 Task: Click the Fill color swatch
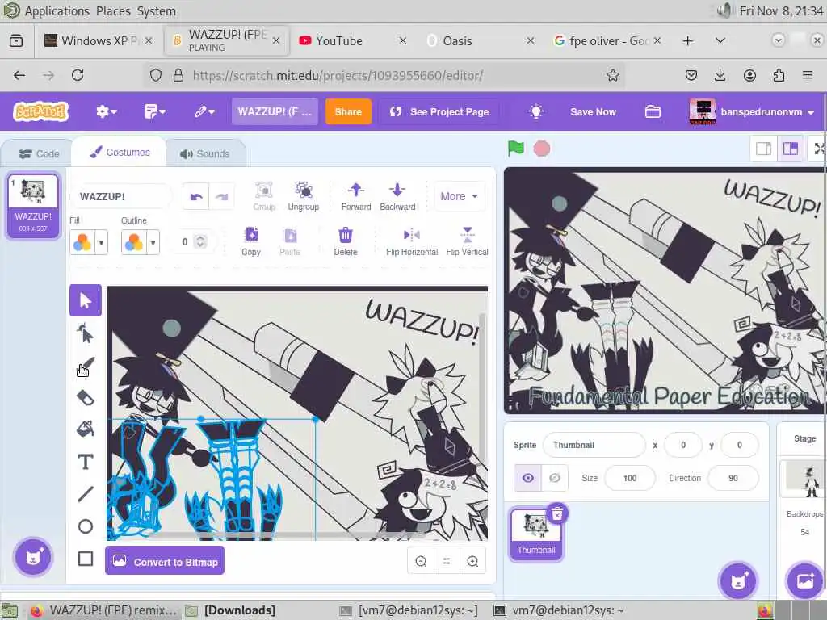coord(82,242)
